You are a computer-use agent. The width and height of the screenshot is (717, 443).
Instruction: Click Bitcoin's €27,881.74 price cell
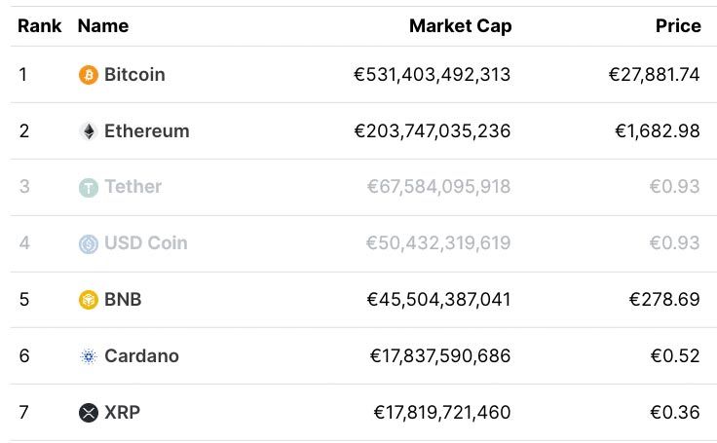(654, 75)
